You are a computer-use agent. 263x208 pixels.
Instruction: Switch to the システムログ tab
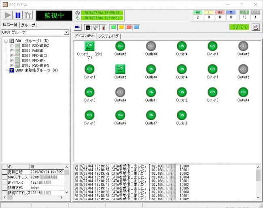coord(109,36)
